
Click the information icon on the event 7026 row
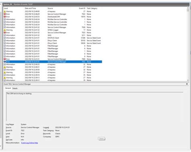pyautogui.click(x=5, y=27)
